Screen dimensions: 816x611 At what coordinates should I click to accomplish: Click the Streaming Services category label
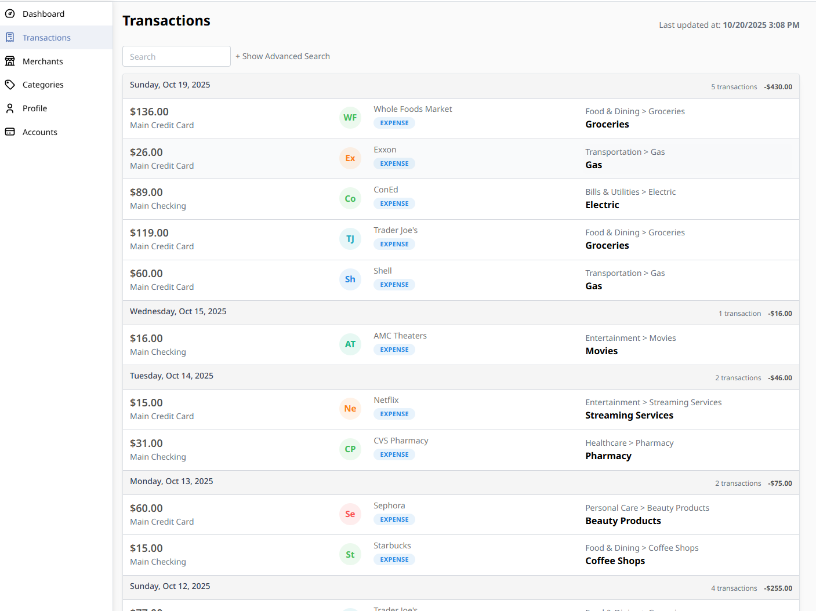[x=629, y=416]
